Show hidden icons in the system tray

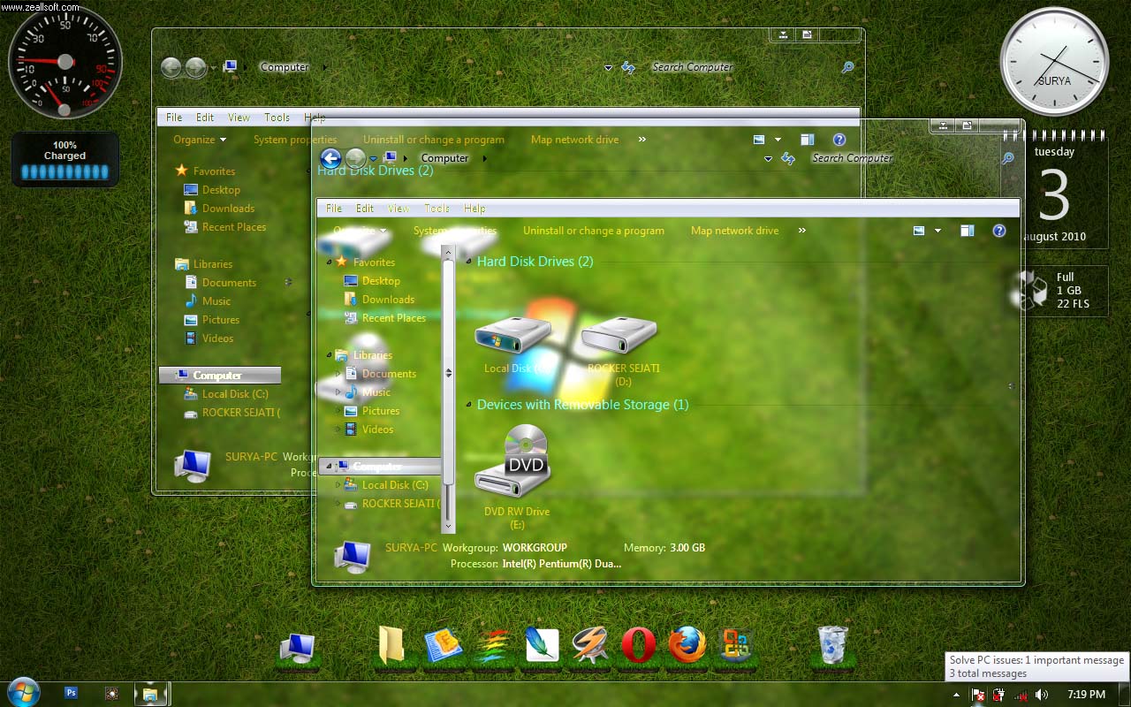[x=956, y=695]
